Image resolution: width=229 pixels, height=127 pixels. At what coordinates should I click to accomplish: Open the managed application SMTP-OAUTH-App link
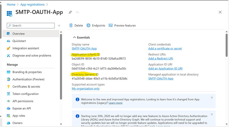[161, 78]
